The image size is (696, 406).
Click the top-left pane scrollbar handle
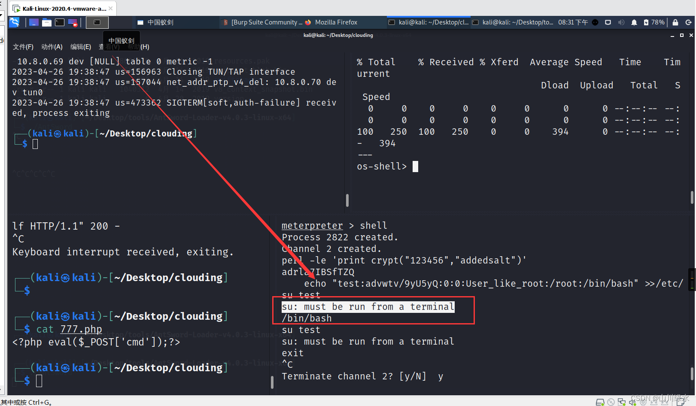347,200
